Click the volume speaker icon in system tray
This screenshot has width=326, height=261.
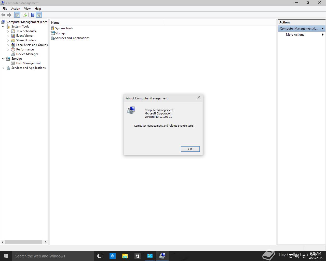297,256
